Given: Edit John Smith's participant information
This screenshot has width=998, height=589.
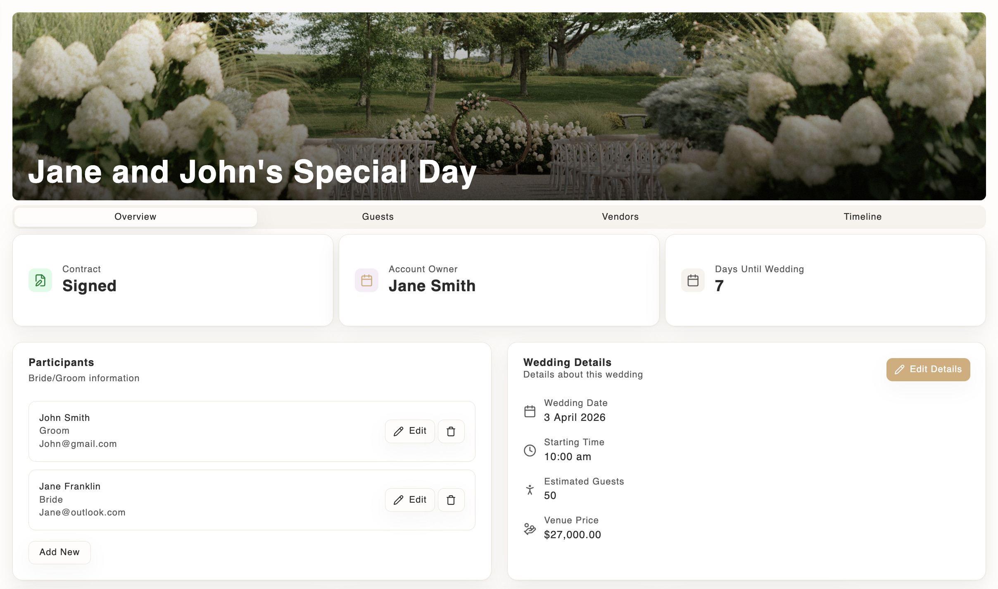Looking at the screenshot, I should tap(409, 431).
